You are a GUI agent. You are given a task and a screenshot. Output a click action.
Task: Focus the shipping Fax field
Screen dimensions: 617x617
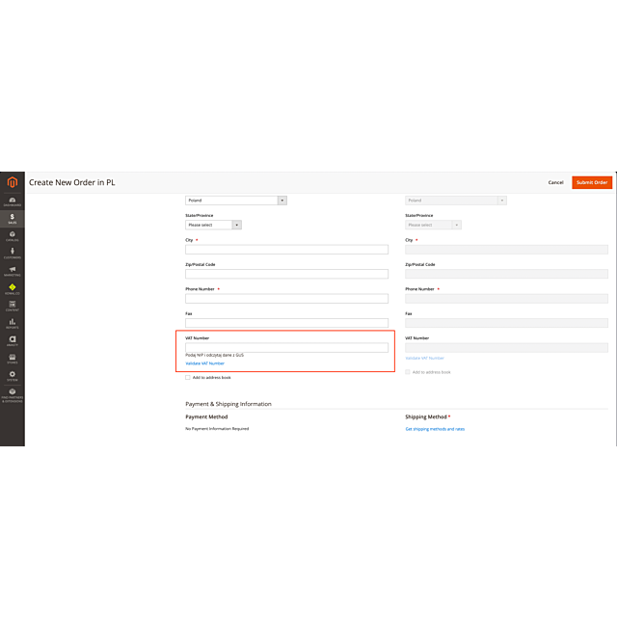point(506,323)
